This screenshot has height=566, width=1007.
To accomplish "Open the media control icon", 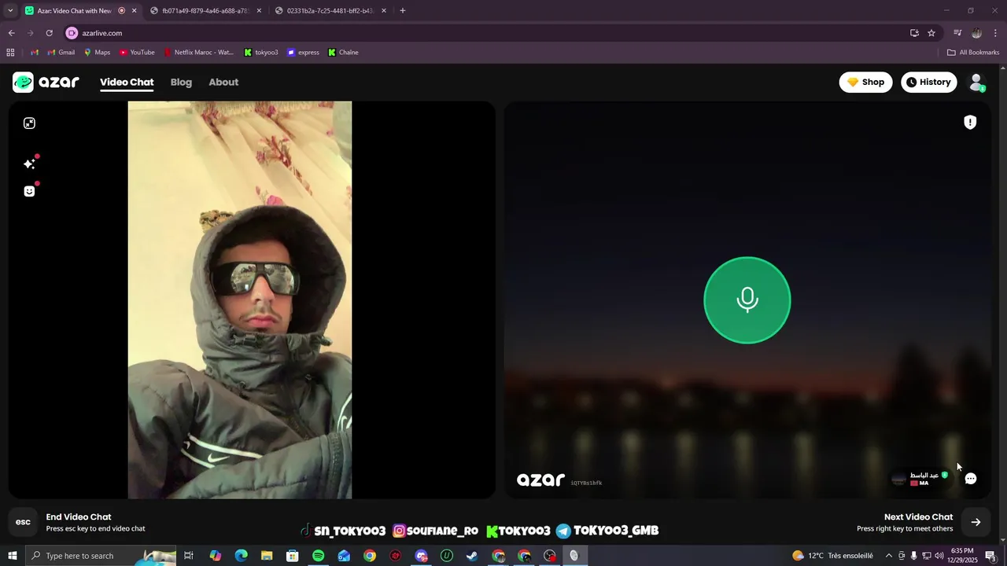I will (x=957, y=33).
